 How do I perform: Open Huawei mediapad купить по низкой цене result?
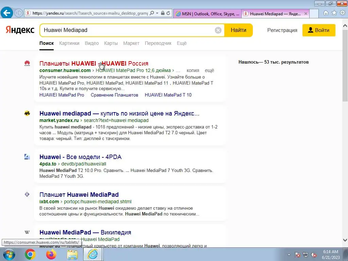click(x=119, y=114)
